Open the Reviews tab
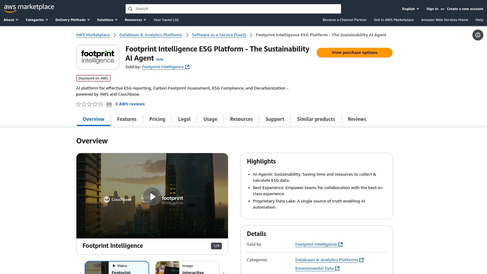 click(357, 119)
